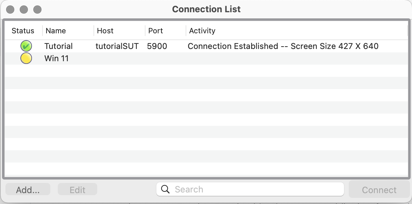Click the Connection Established activity text
This screenshot has height=204, width=412.
click(283, 46)
